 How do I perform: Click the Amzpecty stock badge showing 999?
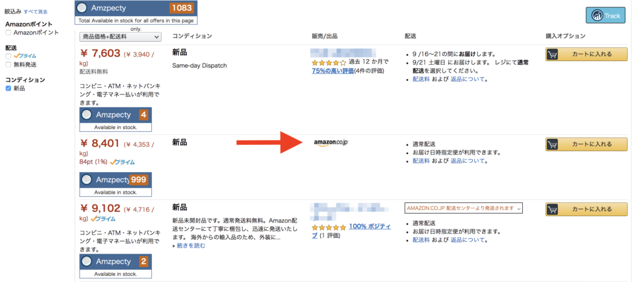[115, 184]
